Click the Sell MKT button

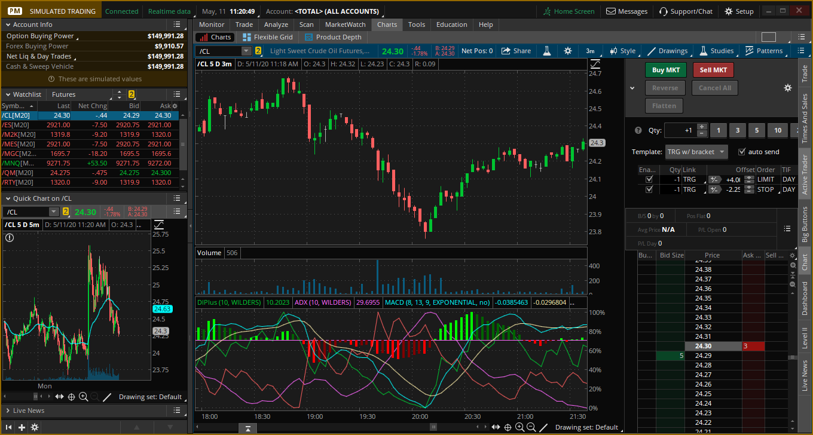[x=713, y=70]
